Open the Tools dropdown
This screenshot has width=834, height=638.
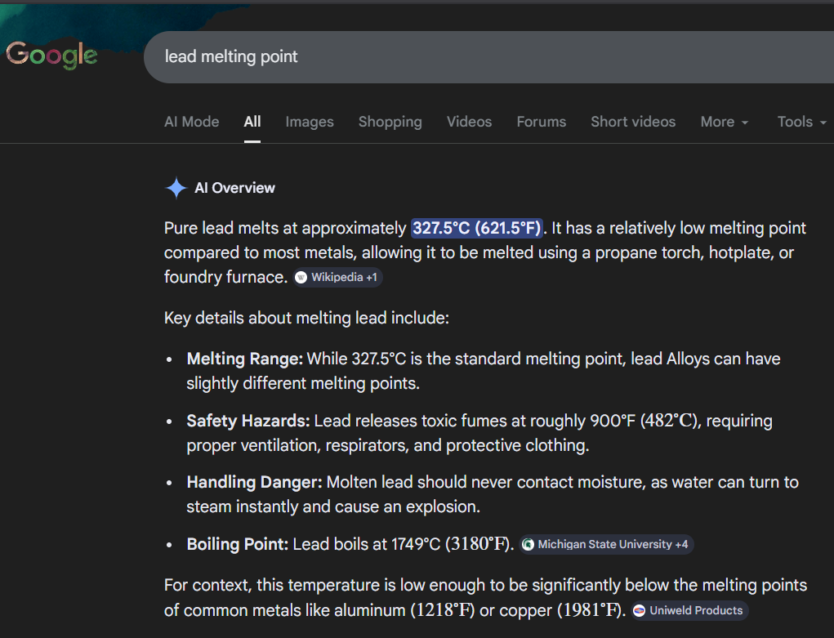coord(801,122)
